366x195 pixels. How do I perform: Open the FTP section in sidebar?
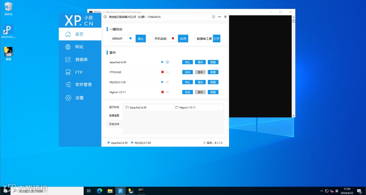tap(80, 72)
